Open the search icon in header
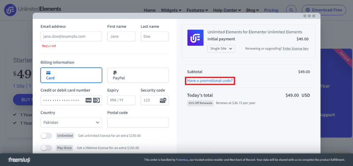The height and width of the screenshot is (166, 353). (x=291, y=10)
